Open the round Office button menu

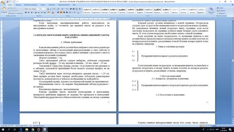[3, 3]
